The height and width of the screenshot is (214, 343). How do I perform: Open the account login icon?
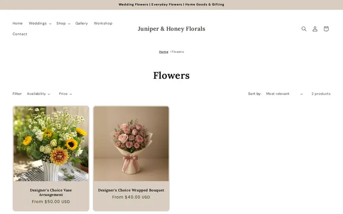[315, 29]
